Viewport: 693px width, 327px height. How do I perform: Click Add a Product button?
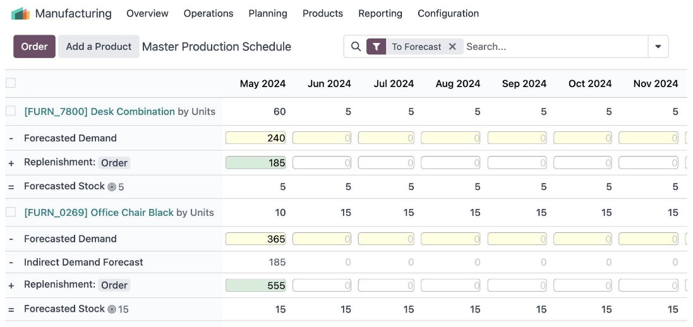(x=99, y=47)
